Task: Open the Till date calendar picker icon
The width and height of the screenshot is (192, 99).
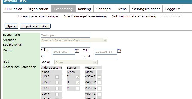Action: [119, 51]
